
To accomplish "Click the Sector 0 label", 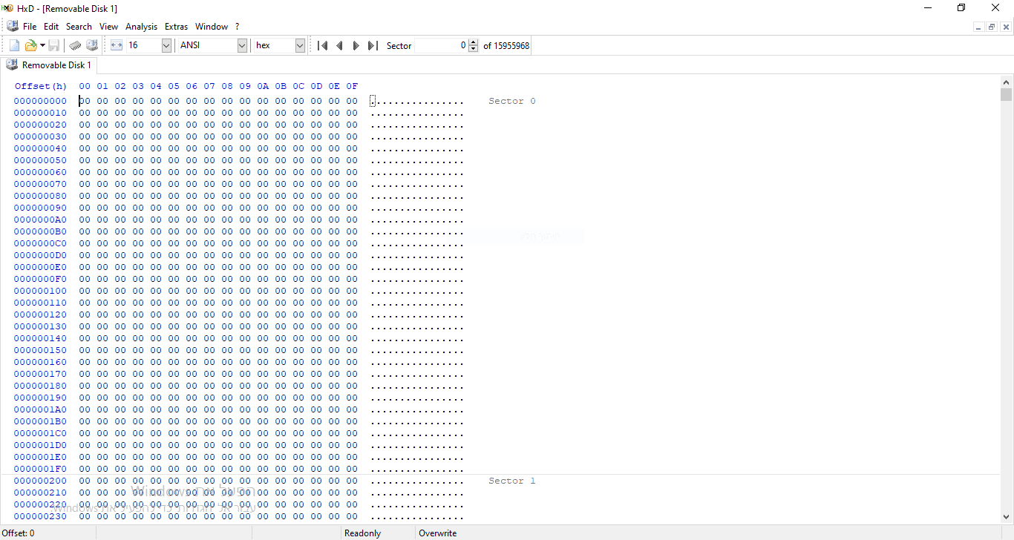I will [512, 101].
